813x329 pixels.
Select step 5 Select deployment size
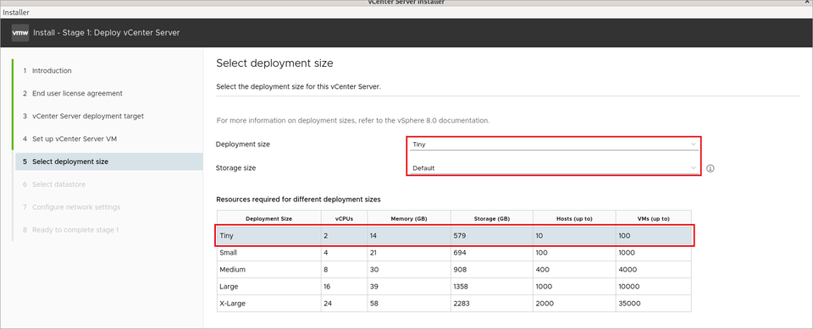point(109,162)
